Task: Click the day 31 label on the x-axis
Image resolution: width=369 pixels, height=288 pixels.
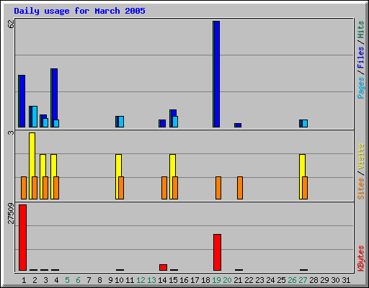Action: point(346,280)
